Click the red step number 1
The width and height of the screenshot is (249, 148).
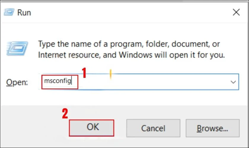[84, 73]
